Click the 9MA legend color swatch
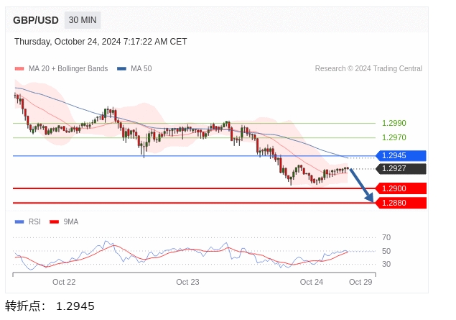456x320 pixels. pyautogui.click(x=55, y=222)
